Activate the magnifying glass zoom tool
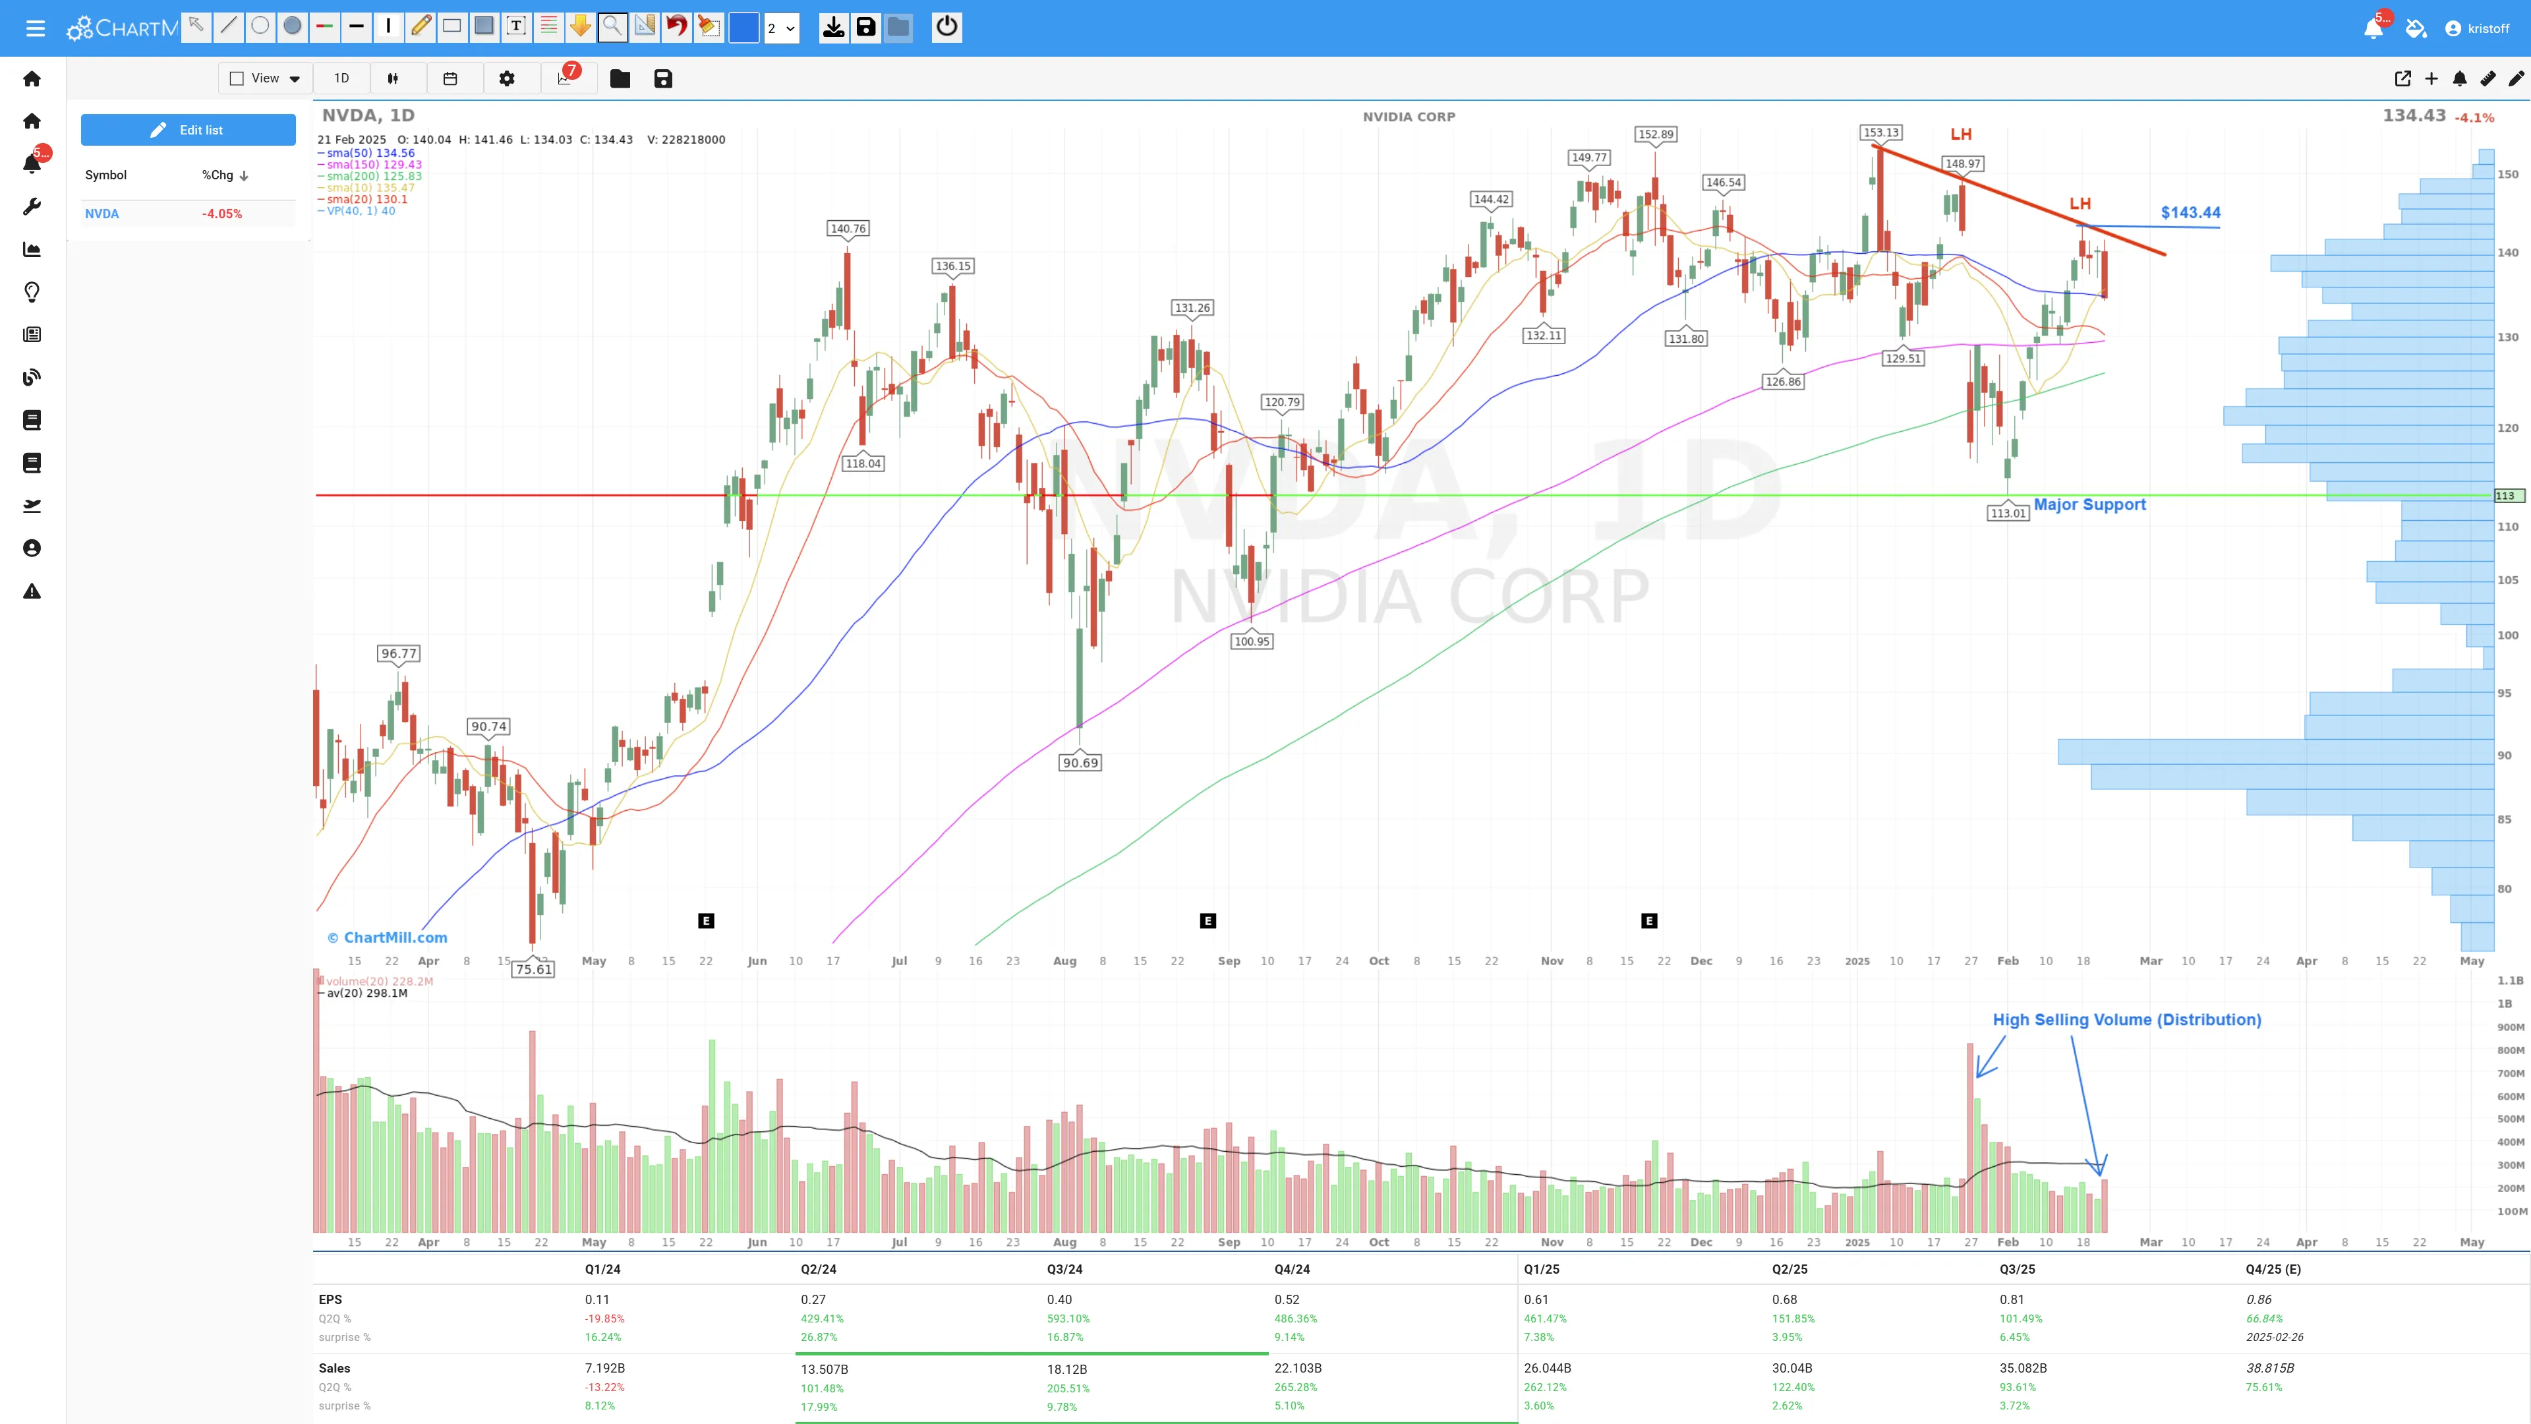The image size is (2531, 1424). point(612,26)
